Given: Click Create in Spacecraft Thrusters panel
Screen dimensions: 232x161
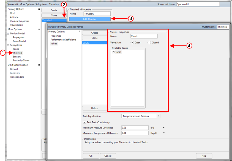Looking at the screenshot, I should 54,10.
